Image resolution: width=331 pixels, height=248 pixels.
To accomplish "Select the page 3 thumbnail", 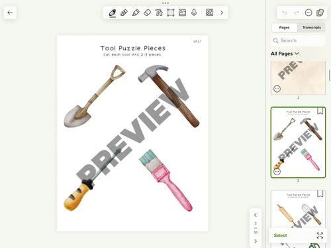I will (x=298, y=142).
